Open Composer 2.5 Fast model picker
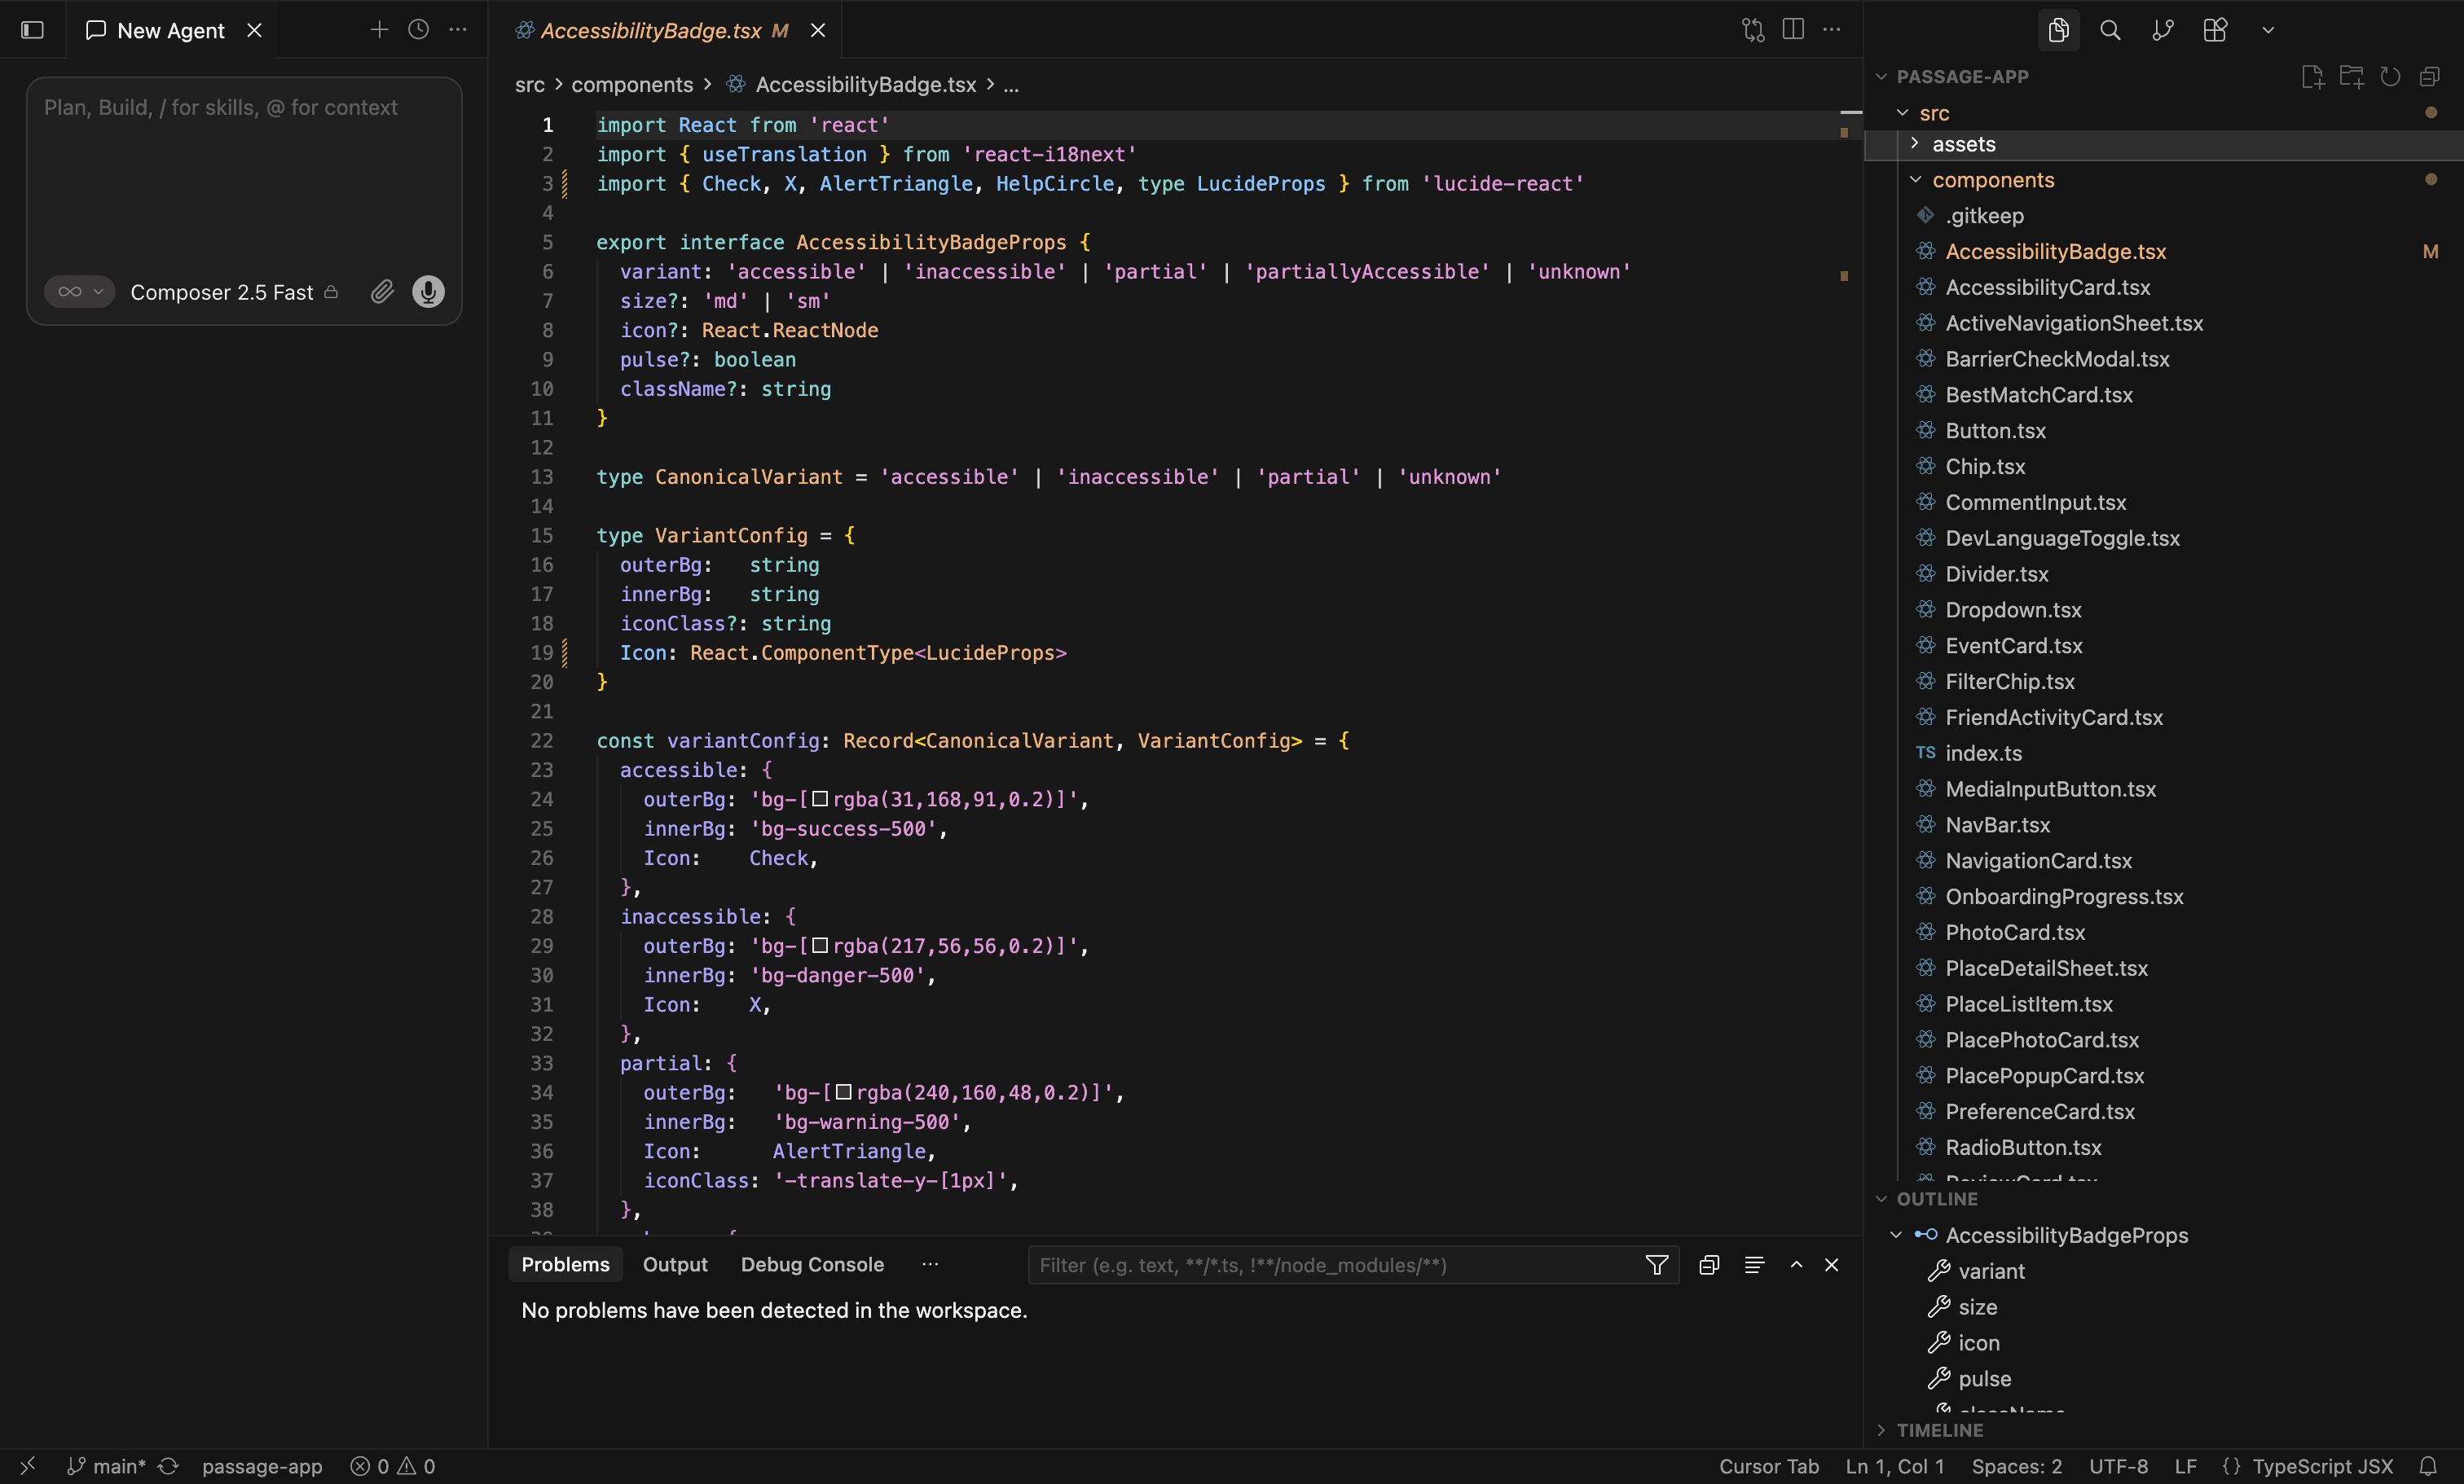Image resolution: width=2464 pixels, height=1484 pixels. pyautogui.click(x=234, y=292)
